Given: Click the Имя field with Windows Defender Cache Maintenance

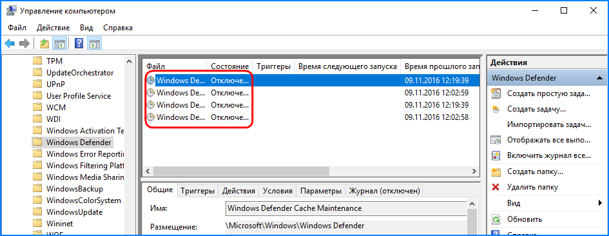Looking at the screenshot, I should tap(346, 208).
